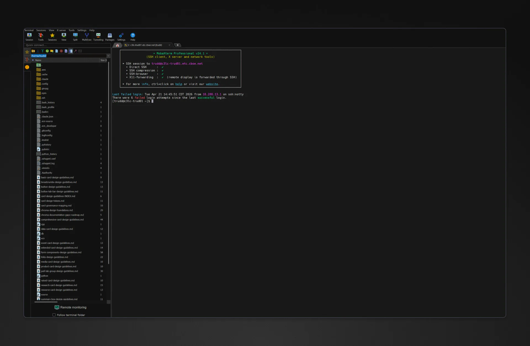
Task: Open the Terminal menu
Action: pos(29,30)
